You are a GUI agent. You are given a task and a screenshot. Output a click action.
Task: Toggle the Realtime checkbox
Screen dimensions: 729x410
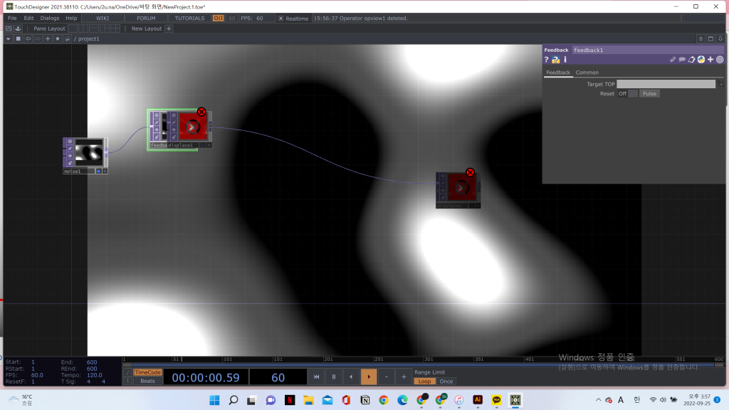tap(280, 19)
